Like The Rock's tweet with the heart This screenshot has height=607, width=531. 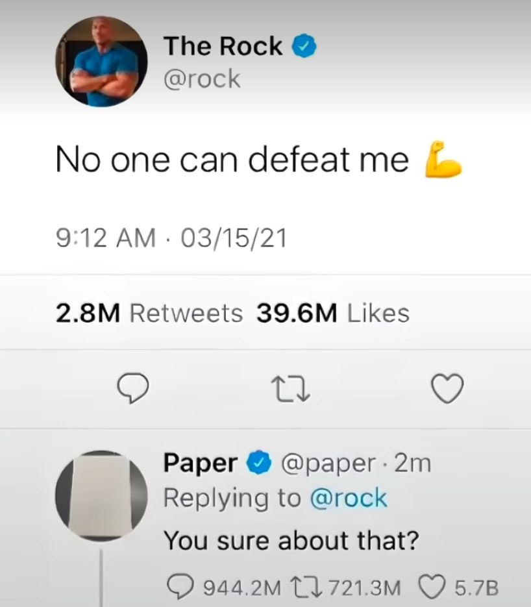point(448,390)
